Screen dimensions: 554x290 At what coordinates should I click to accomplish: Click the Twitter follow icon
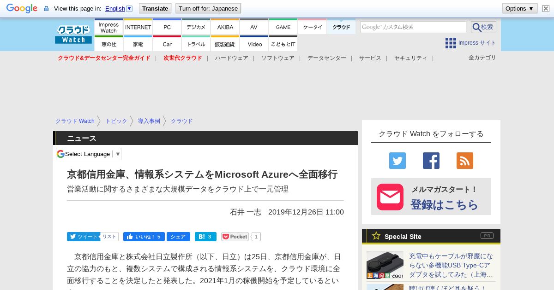click(397, 161)
